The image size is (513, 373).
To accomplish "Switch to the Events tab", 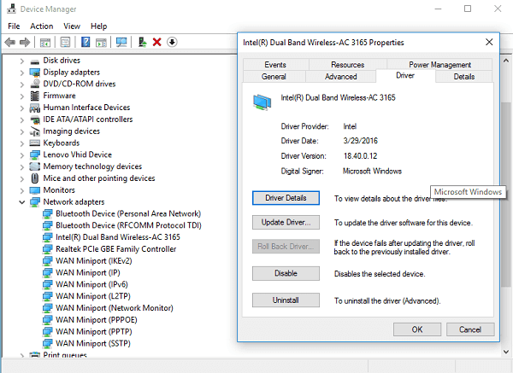I will pyautogui.click(x=275, y=65).
